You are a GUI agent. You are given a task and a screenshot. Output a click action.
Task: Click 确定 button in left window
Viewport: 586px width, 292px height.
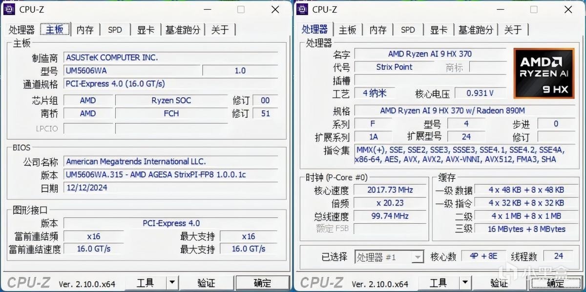click(262, 283)
